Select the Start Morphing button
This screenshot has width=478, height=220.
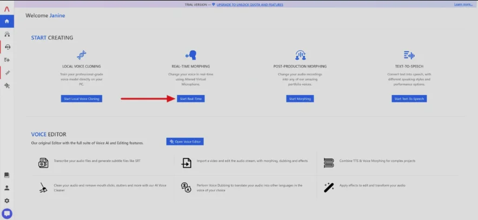point(300,99)
